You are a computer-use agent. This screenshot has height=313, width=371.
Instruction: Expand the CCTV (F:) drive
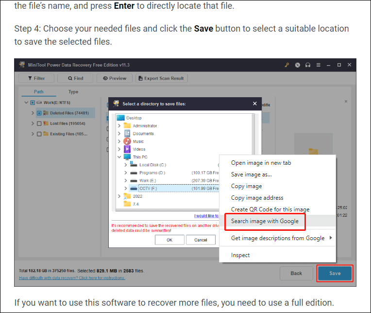[x=126, y=188]
